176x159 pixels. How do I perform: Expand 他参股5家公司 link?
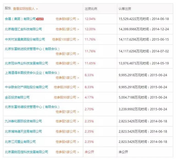point(67,121)
